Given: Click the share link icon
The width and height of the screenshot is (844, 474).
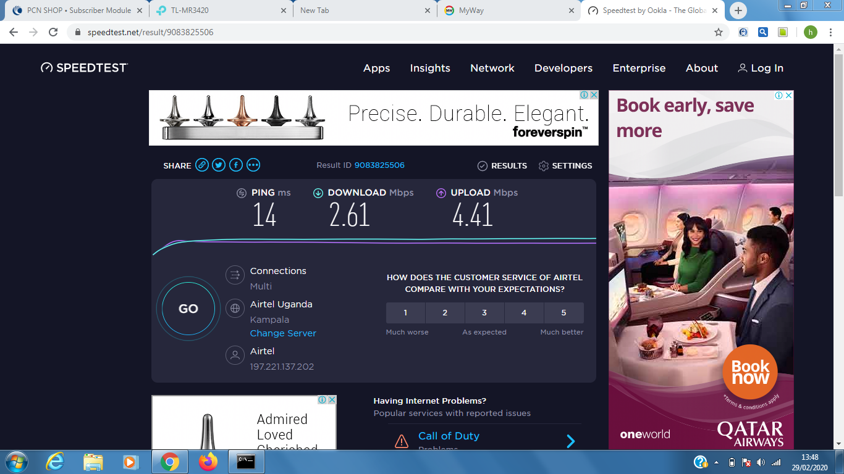Looking at the screenshot, I should coord(202,165).
